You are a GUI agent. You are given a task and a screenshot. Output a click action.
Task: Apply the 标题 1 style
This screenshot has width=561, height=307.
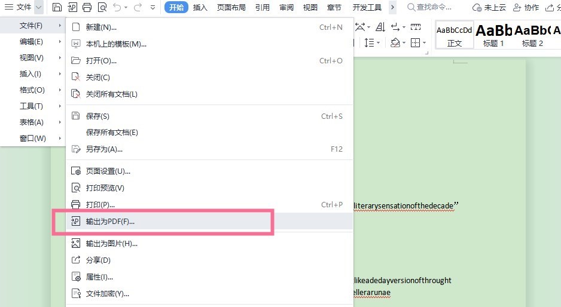click(x=493, y=35)
